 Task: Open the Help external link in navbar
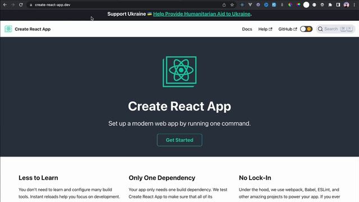(265, 29)
